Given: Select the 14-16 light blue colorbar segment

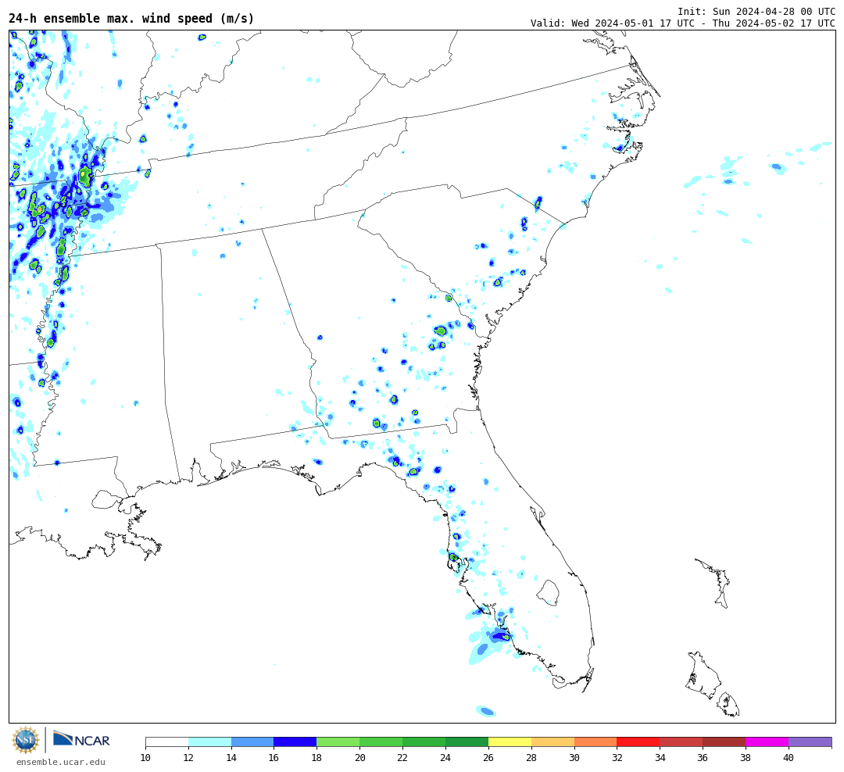Looking at the screenshot, I should point(252,742).
